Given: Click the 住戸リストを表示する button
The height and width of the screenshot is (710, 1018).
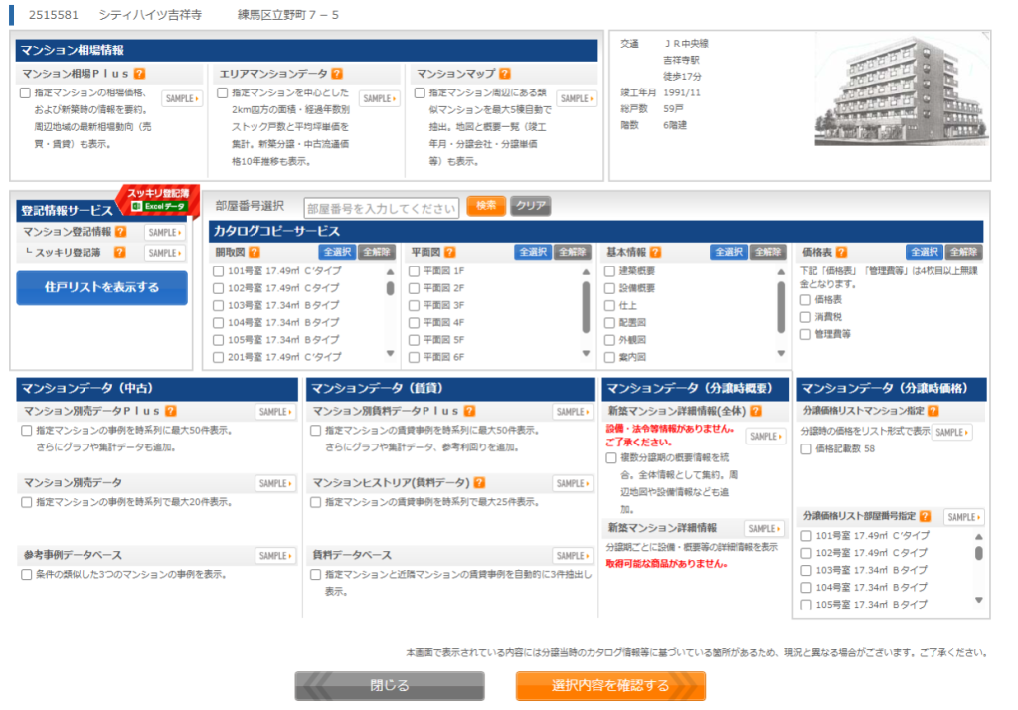Looking at the screenshot, I should click(x=101, y=288).
